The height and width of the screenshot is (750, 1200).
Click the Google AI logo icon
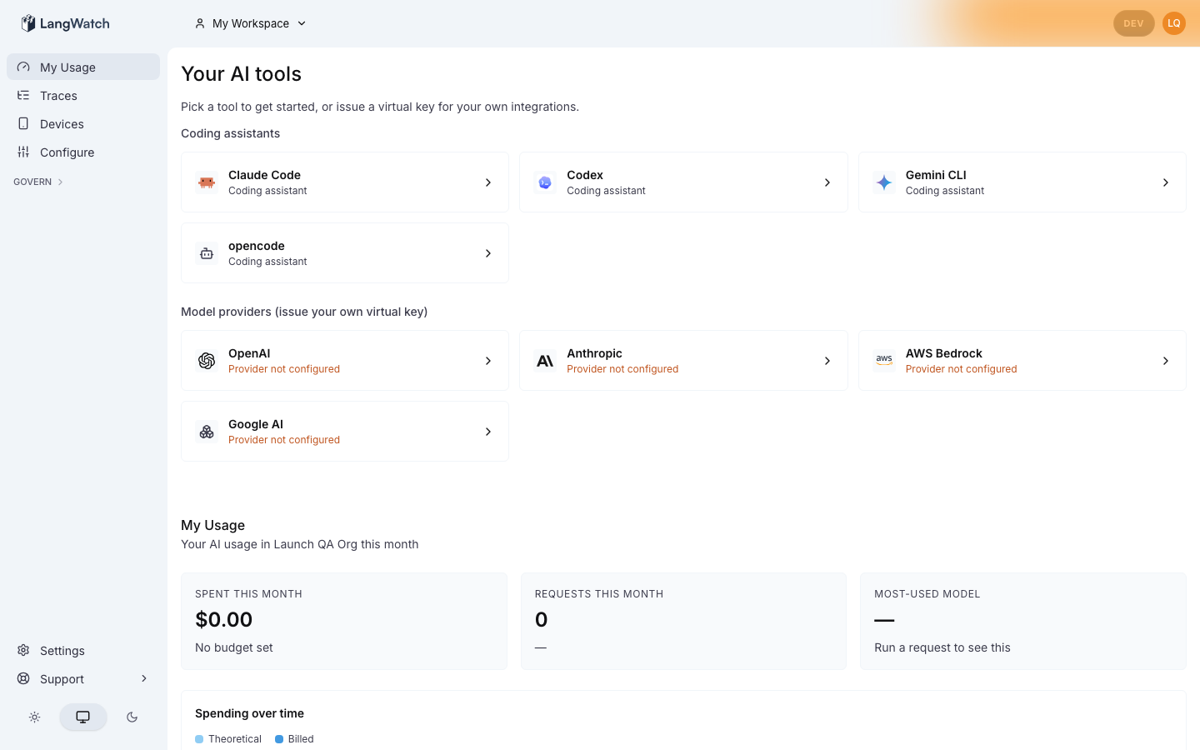(x=207, y=432)
